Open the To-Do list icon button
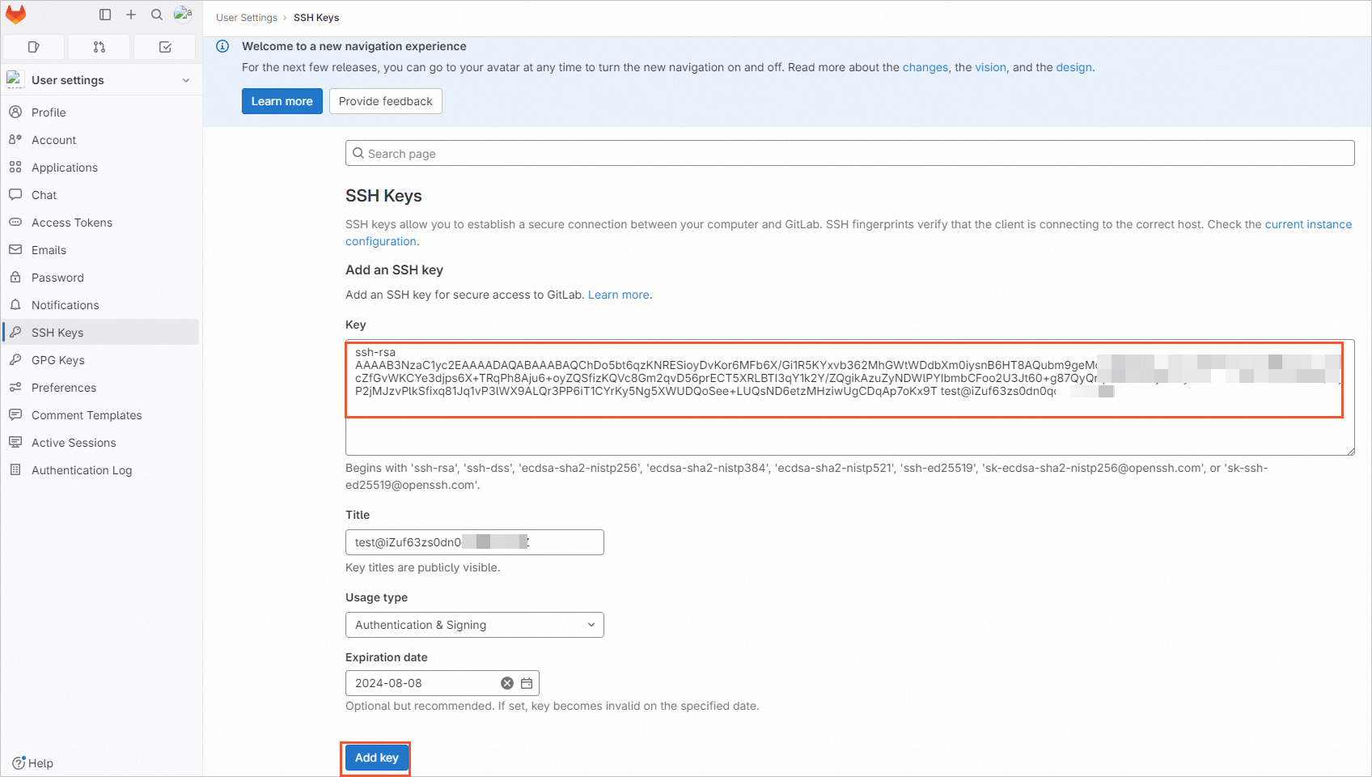 coord(165,47)
